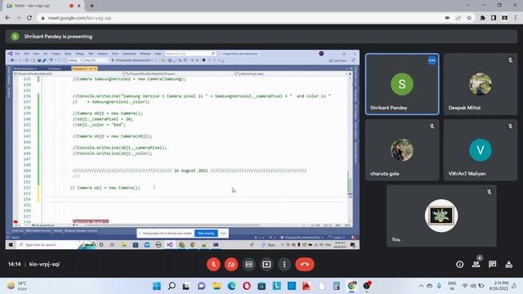The image size is (523, 294).
Task: Open Windows taskbar search
Action: coord(172,286)
